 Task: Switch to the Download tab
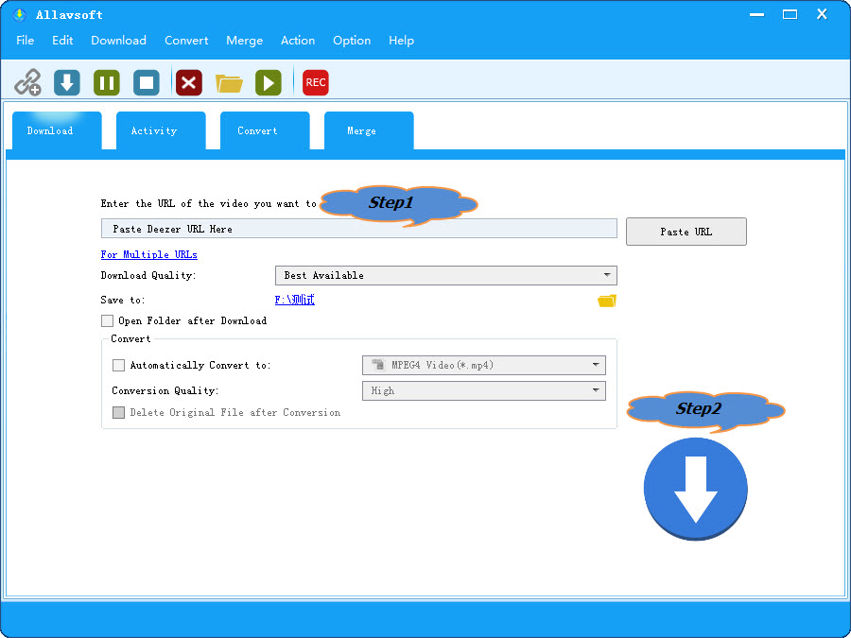[57, 130]
